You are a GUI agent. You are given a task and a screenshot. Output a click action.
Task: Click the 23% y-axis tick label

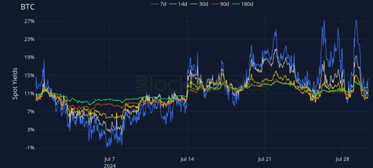30,39
